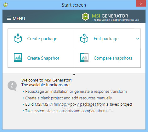This screenshot has width=148, height=132.
Task: Click the 'Welcome to MSI Generator!' text
Action: tap(47, 80)
